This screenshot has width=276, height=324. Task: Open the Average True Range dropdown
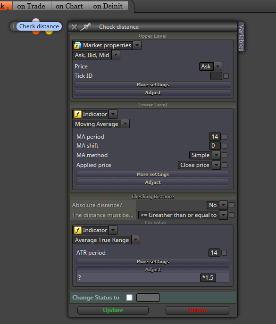tap(135, 240)
